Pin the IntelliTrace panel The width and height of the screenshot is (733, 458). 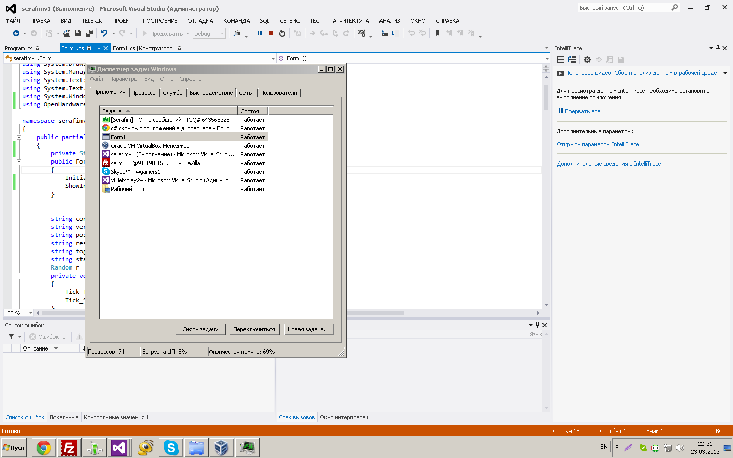pyautogui.click(x=718, y=48)
